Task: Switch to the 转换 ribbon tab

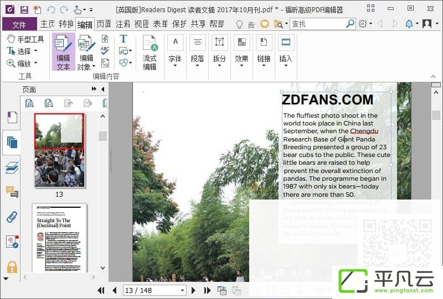Action: click(x=66, y=24)
